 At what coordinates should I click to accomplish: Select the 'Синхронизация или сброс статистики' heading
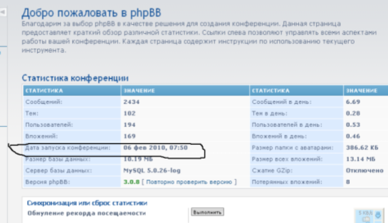pos(87,203)
